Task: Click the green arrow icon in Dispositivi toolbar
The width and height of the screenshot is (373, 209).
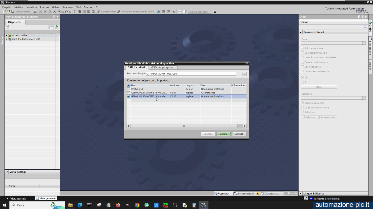Action: (56, 27)
